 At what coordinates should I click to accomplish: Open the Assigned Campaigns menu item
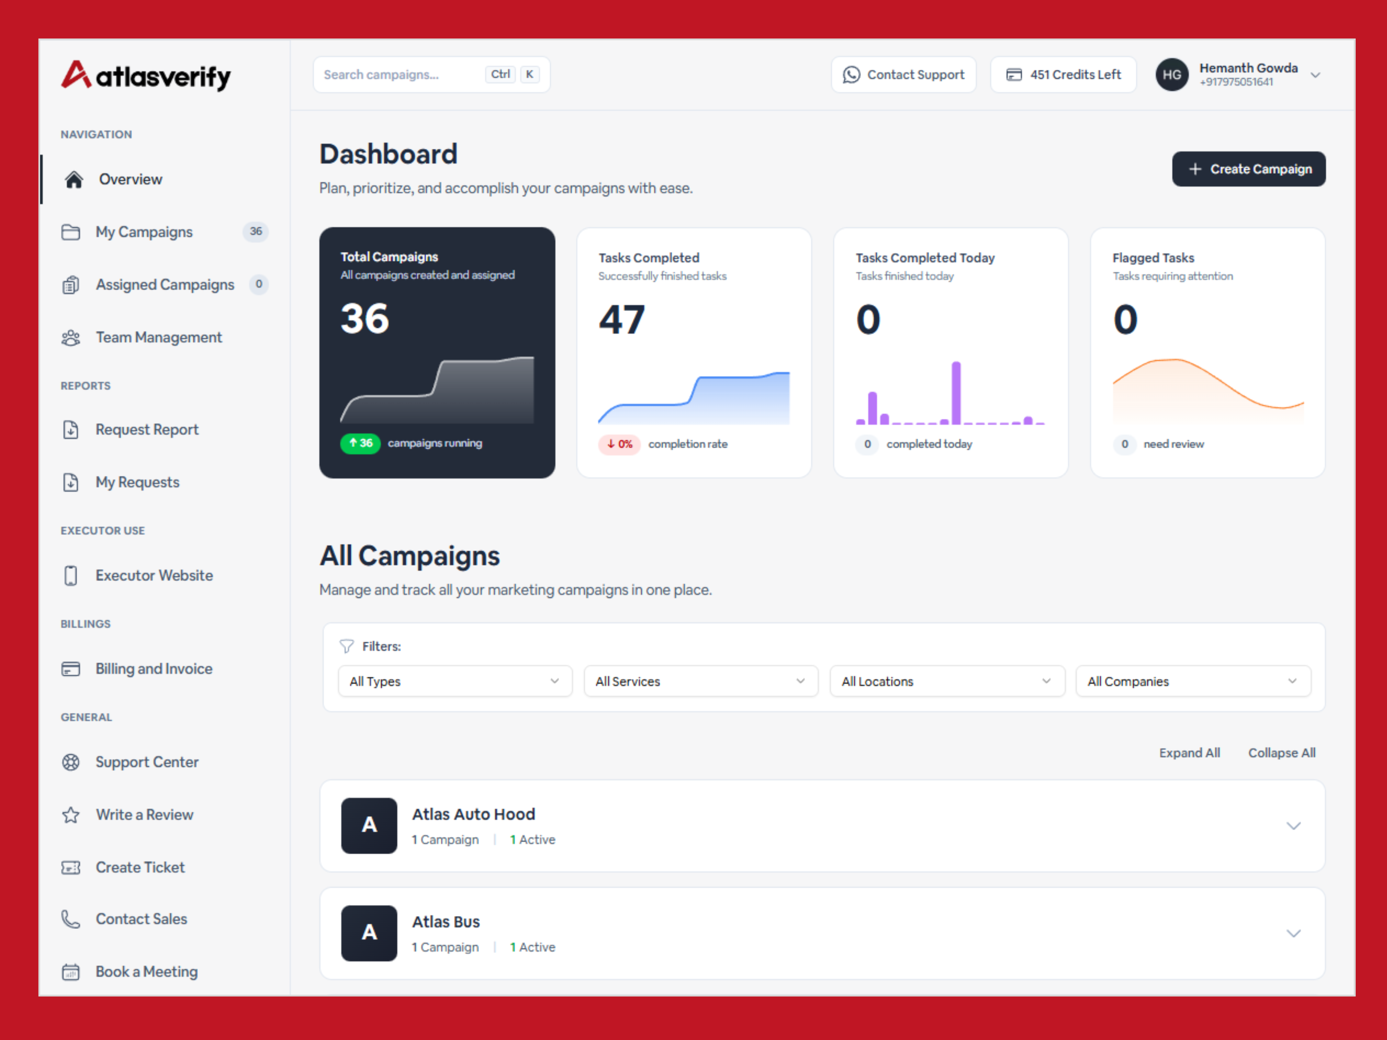click(165, 285)
